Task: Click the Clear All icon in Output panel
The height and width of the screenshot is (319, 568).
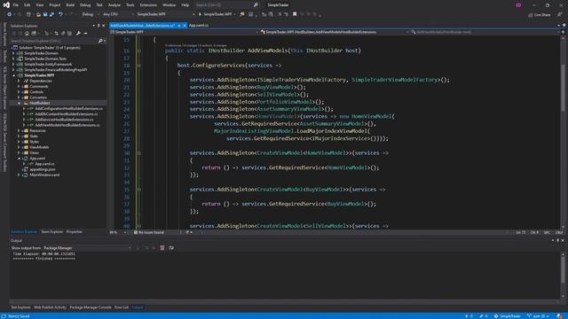Action: [162, 248]
